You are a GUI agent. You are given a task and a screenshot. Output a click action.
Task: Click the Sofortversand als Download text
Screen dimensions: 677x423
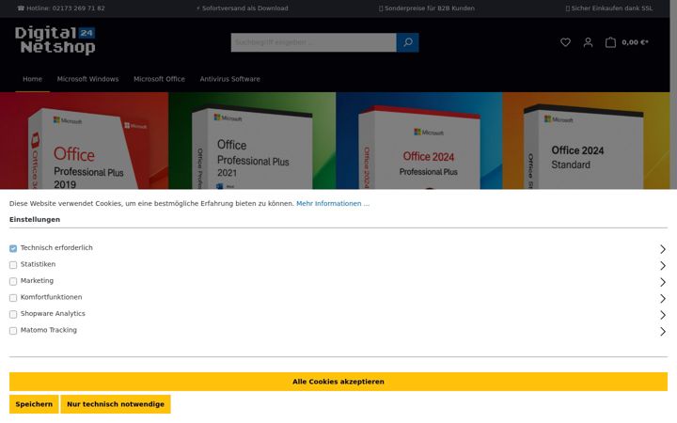(x=243, y=8)
